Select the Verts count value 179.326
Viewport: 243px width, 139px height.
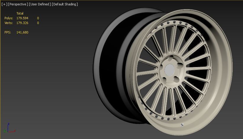click(22, 23)
